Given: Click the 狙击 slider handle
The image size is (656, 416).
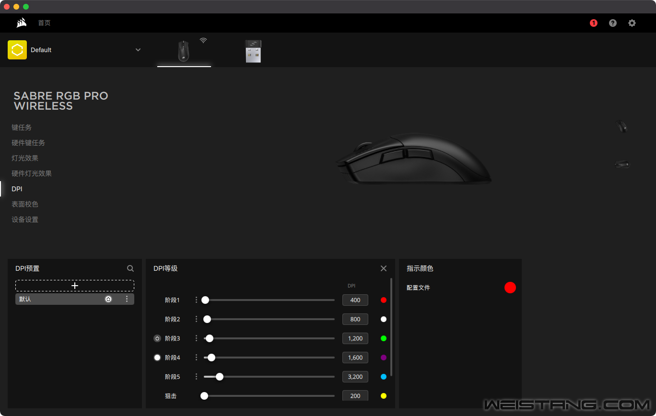Looking at the screenshot, I should 204,396.
